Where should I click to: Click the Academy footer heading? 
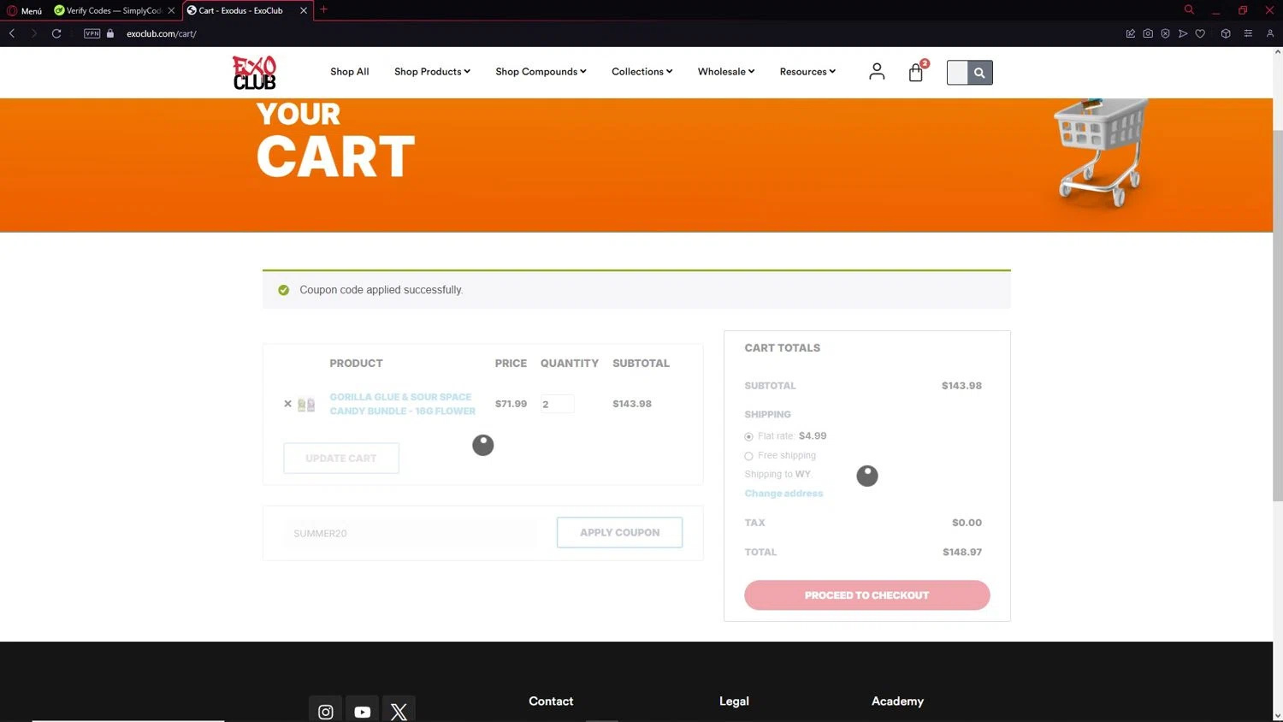click(x=897, y=701)
